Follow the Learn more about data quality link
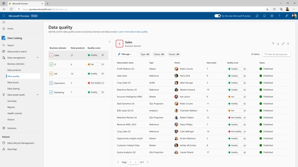Screen dimensions: 298x167 click(133, 32)
